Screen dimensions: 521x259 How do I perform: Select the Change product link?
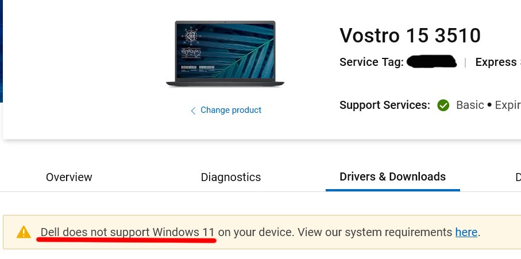pos(230,110)
